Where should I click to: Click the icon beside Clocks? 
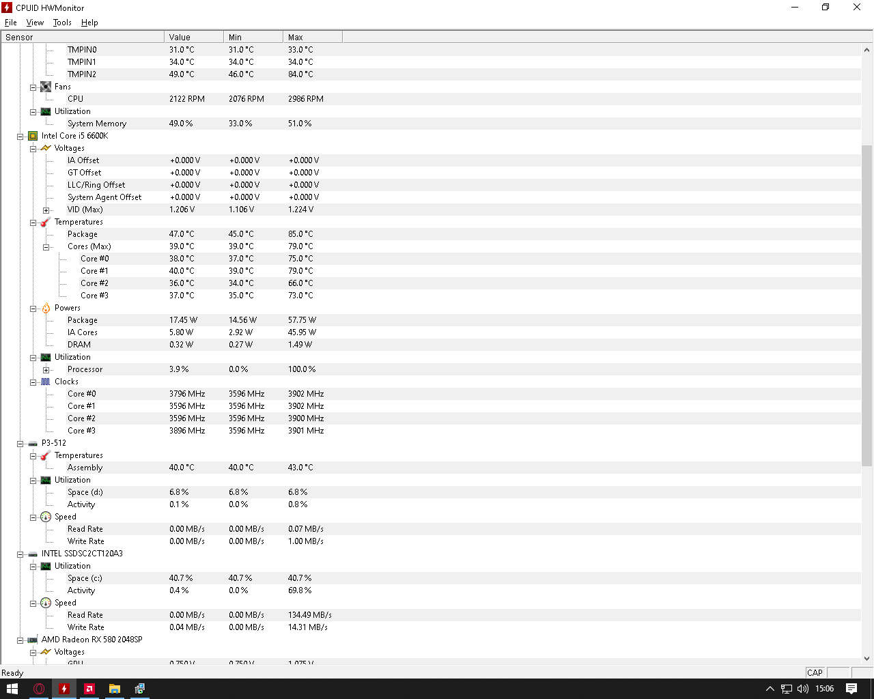[46, 382]
